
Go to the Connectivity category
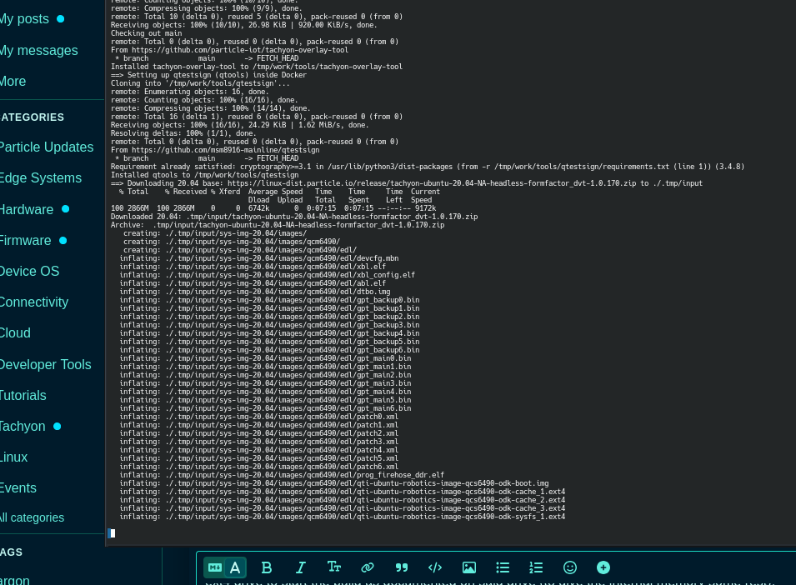point(34,302)
